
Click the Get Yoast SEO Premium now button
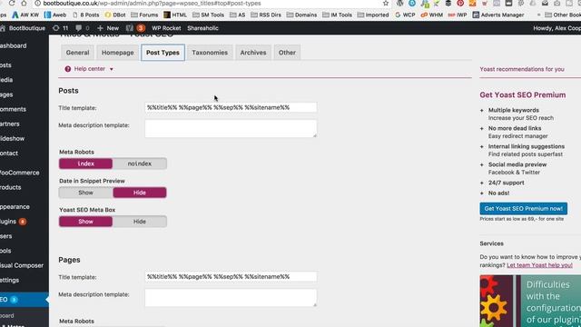click(523, 209)
